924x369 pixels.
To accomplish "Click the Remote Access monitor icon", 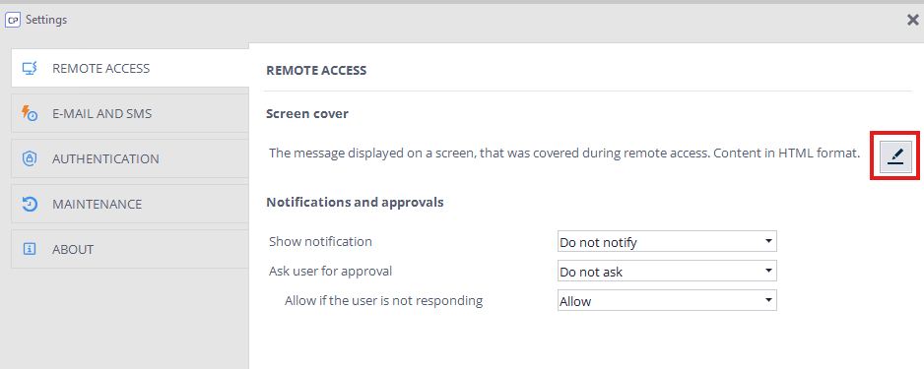I will [x=31, y=68].
